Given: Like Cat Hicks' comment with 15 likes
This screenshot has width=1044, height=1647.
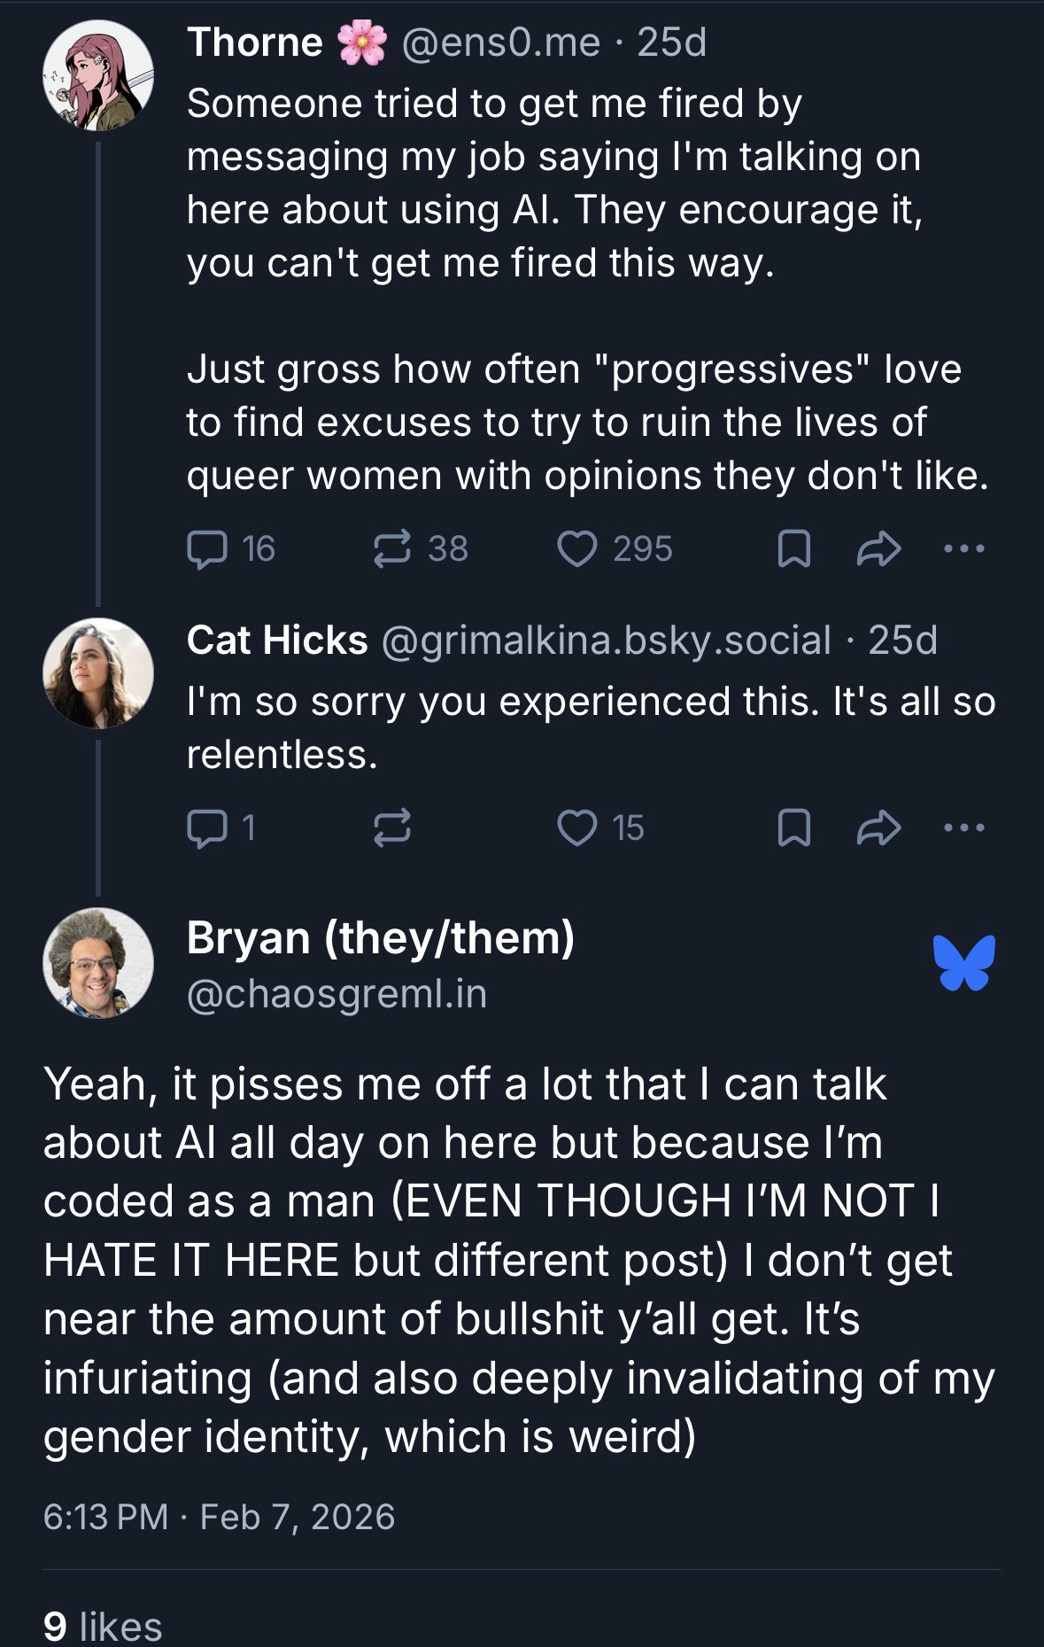Looking at the screenshot, I should point(576,828).
